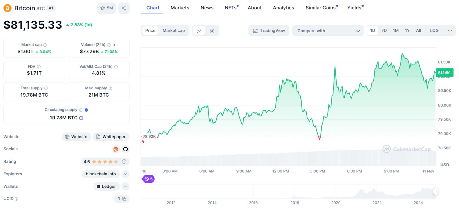The image size is (459, 220).
Task: Open the Analytics tab
Action: pos(284,7)
